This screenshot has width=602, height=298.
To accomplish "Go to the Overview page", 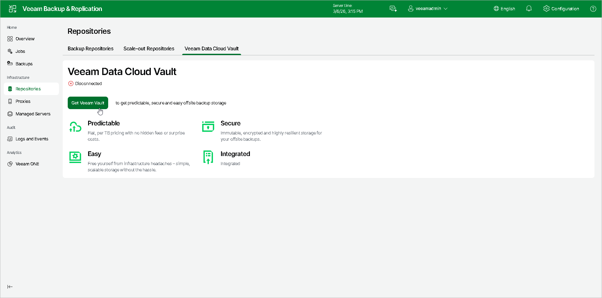I will 25,39.
